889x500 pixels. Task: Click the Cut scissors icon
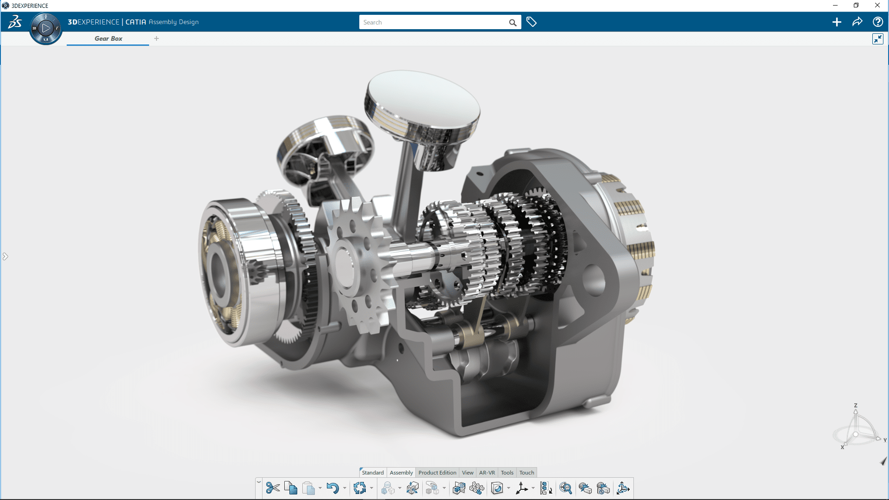pos(273,488)
